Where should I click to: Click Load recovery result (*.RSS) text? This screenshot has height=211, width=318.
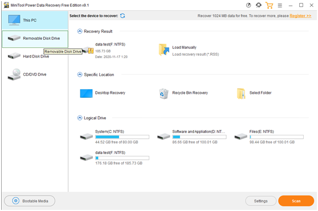point(195,55)
